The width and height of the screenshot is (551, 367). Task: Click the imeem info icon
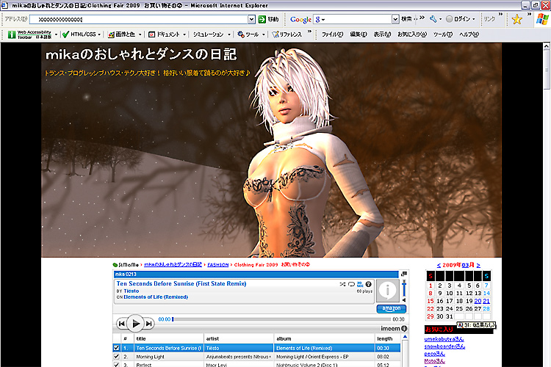point(404,329)
